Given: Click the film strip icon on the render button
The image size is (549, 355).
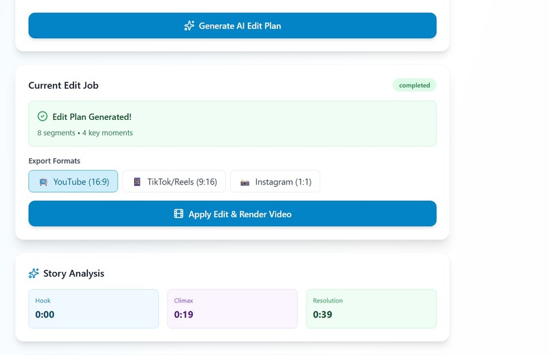Looking at the screenshot, I should [x=178, y=213].
